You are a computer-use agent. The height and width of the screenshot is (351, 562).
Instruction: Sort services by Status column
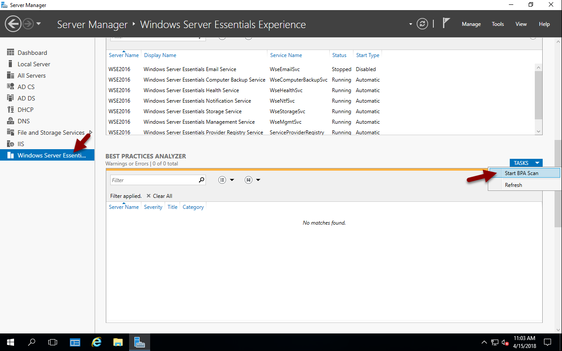pos(339,55)
